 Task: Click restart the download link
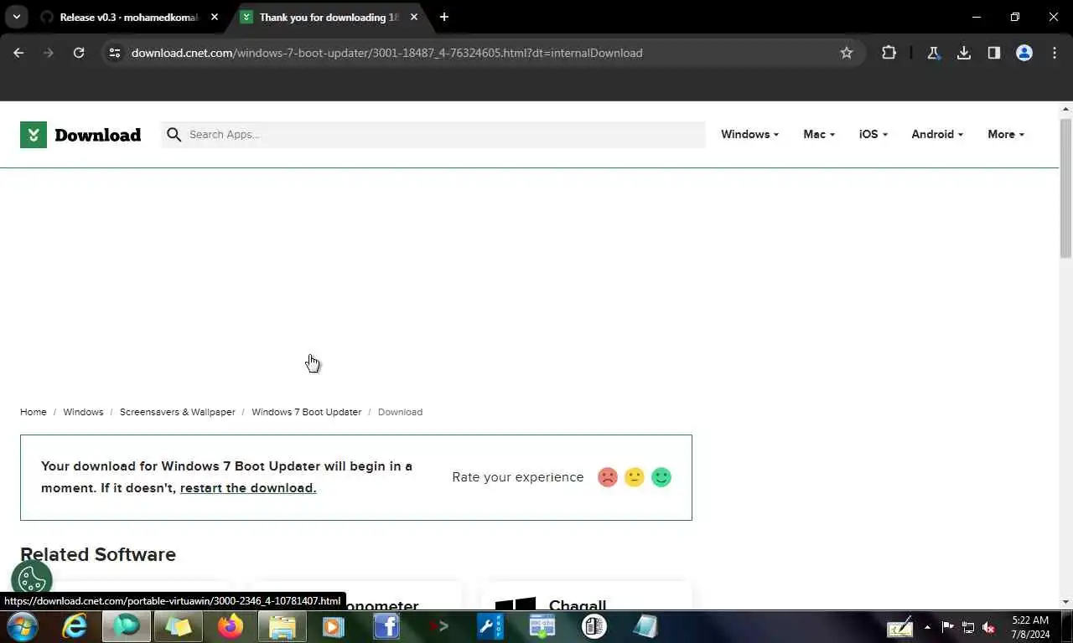(248, 488)
